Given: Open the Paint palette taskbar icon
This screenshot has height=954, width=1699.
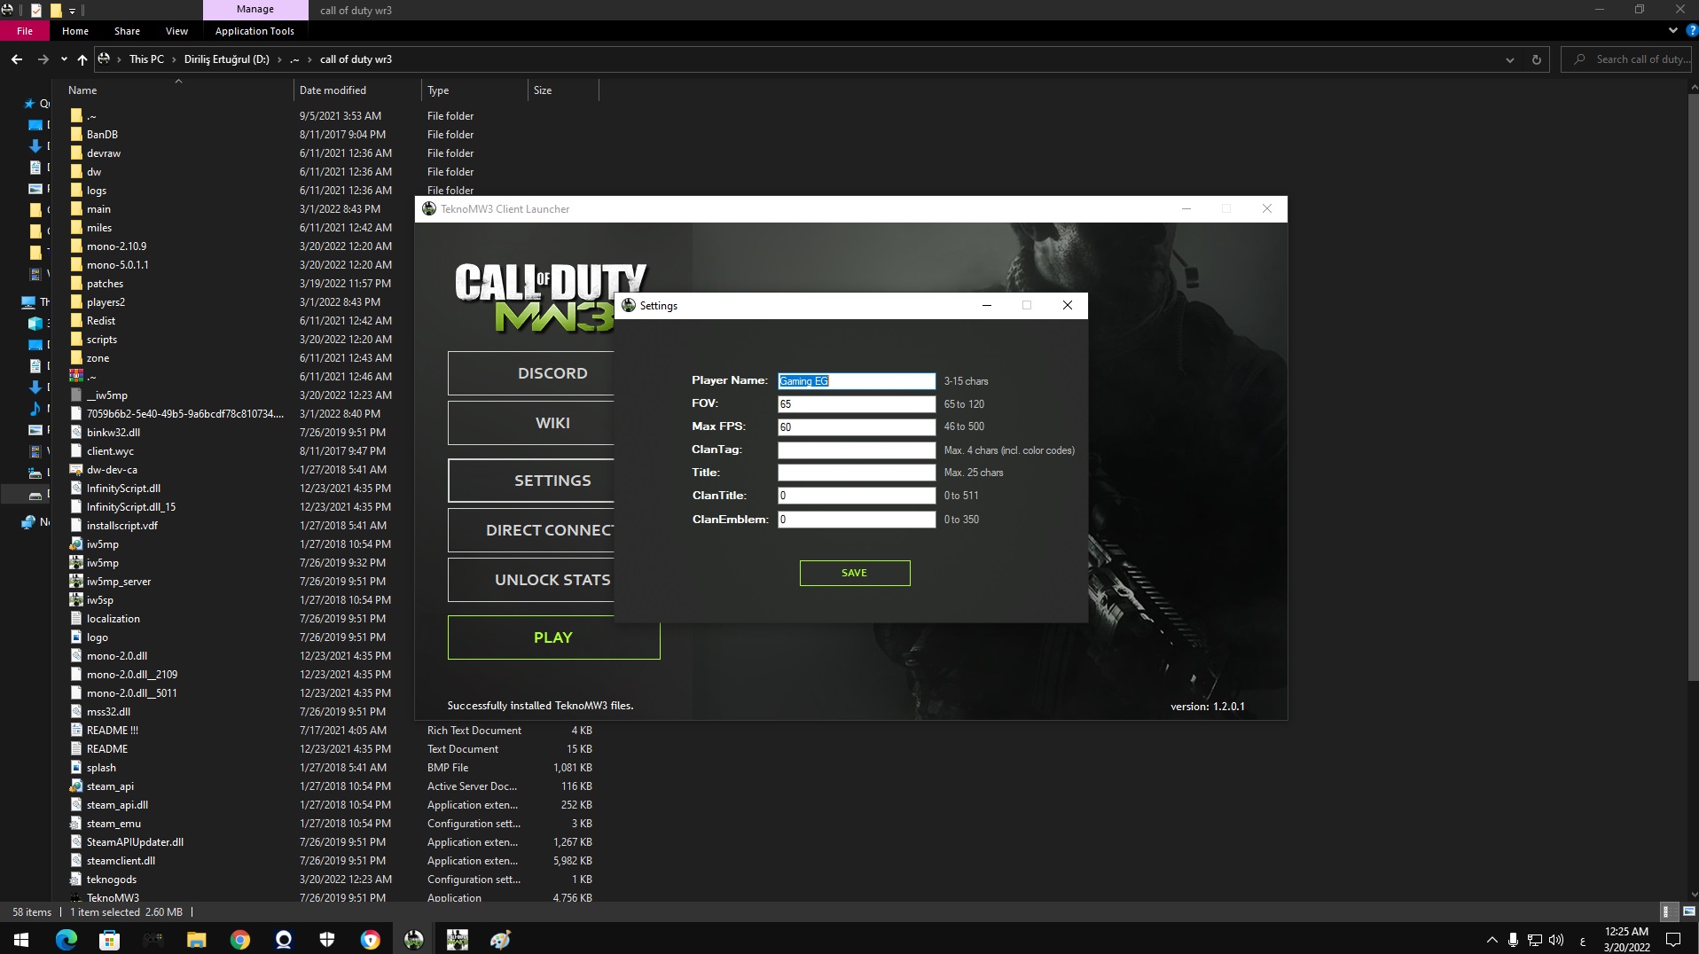Looking at the screenshot, I should point(501,940).
